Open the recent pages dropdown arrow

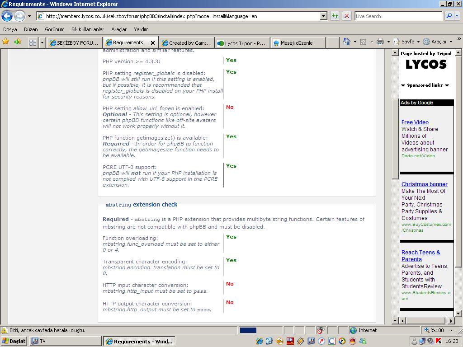(x=29, y=16)
